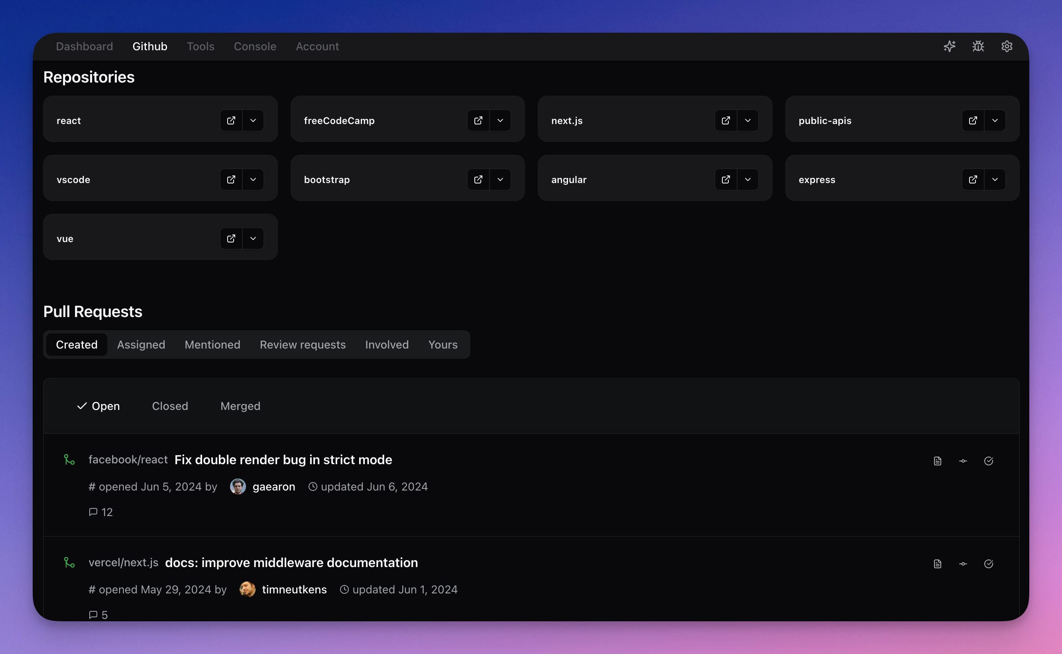The width and height of the screenshot is (1062, 654).
Task: Click the pull request icon beside vercel/next.js
Action: point(69,563)
